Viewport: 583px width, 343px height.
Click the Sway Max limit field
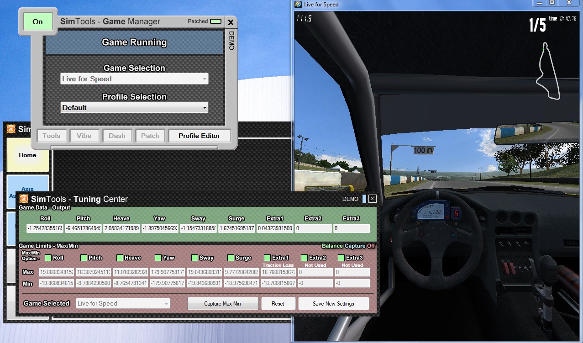(205, 272)
